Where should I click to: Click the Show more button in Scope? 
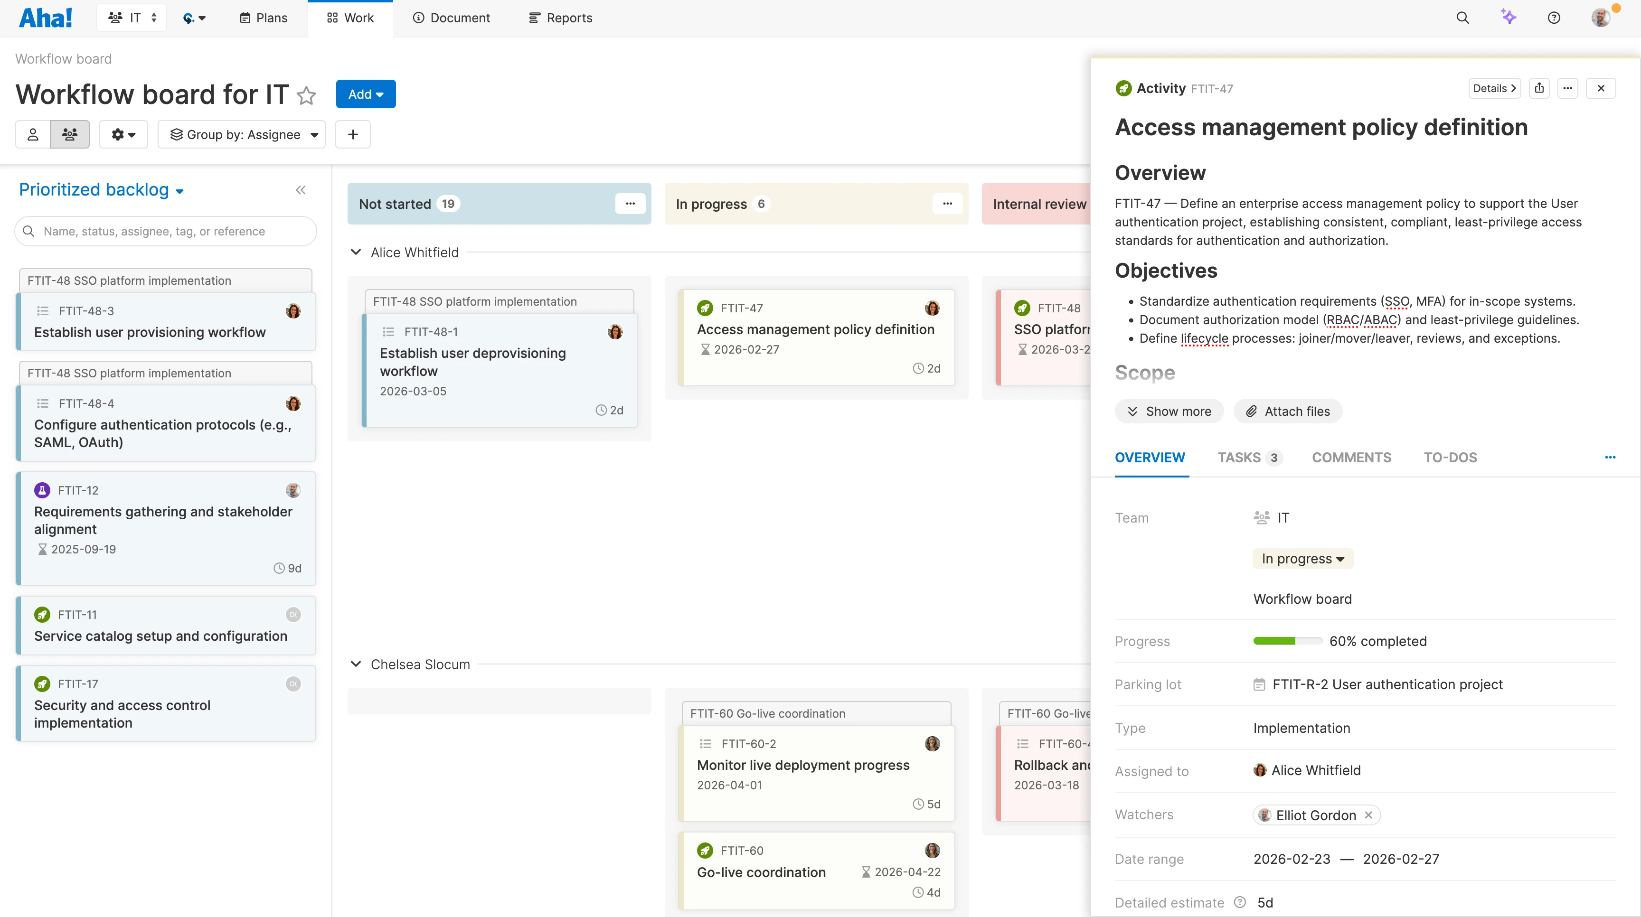[1169, 411]
